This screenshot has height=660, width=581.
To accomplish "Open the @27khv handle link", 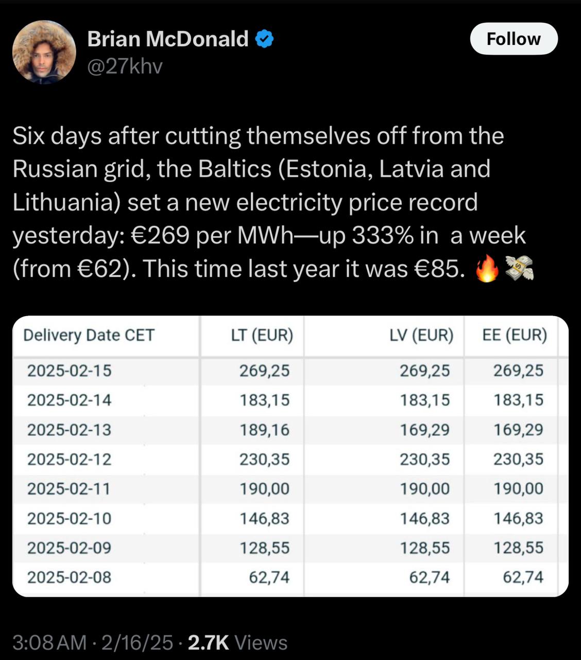I will [125, 66].
